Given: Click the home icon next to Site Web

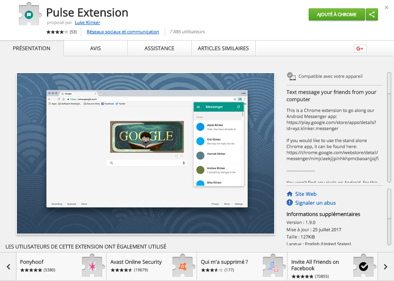Looking at the screenshot, I should [x=289, y=194].
